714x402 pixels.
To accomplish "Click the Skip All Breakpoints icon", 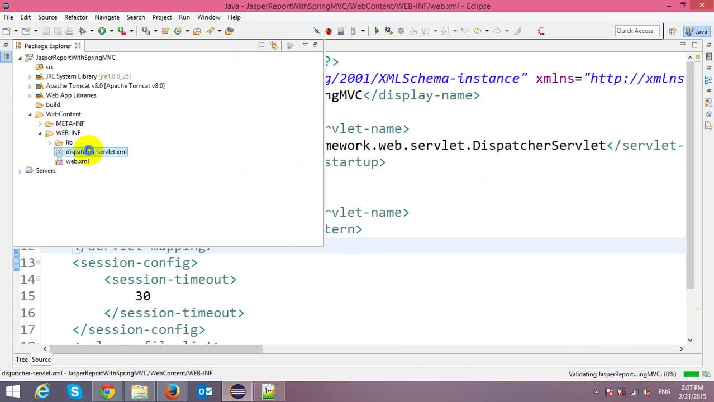I will point(317,31).
